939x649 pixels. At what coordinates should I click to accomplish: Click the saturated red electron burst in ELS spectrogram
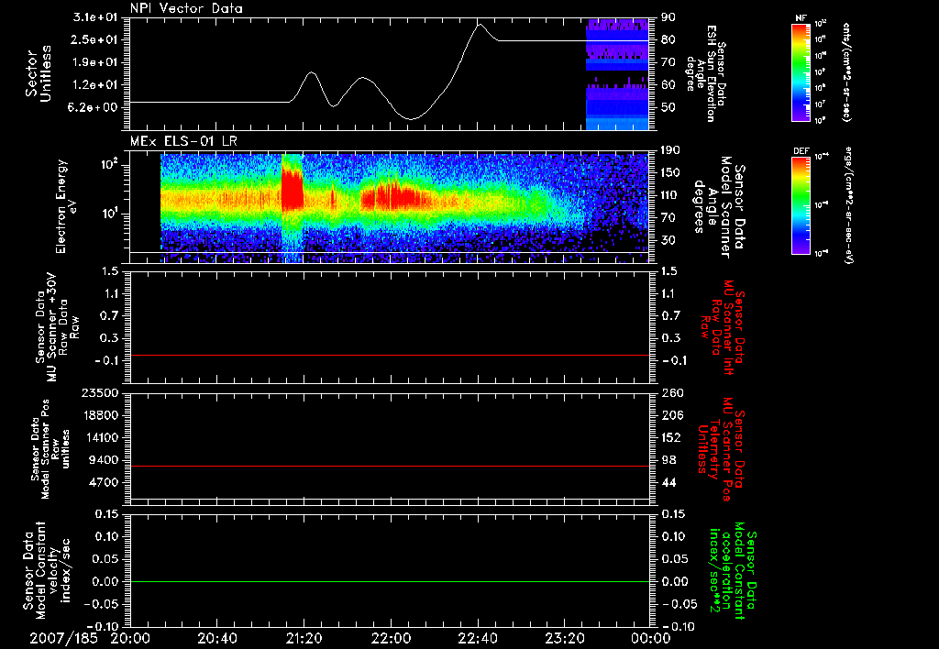[293, 189]
